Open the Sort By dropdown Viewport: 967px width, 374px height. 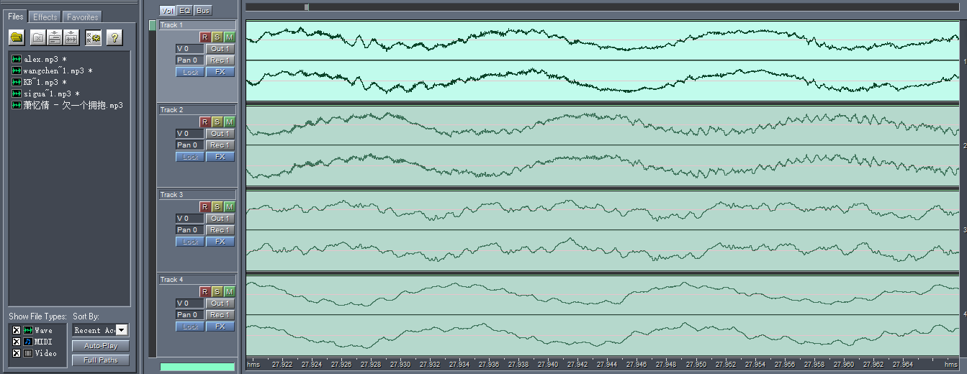[122, 330]
